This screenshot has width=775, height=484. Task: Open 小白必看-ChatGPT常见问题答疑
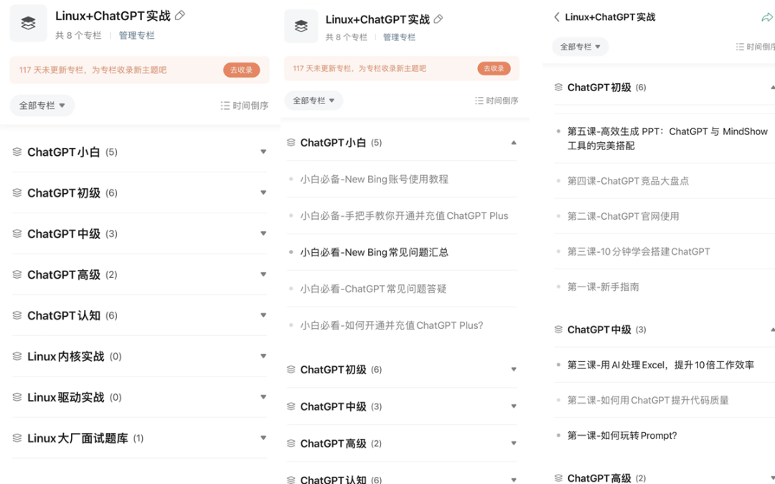point(373,289)
